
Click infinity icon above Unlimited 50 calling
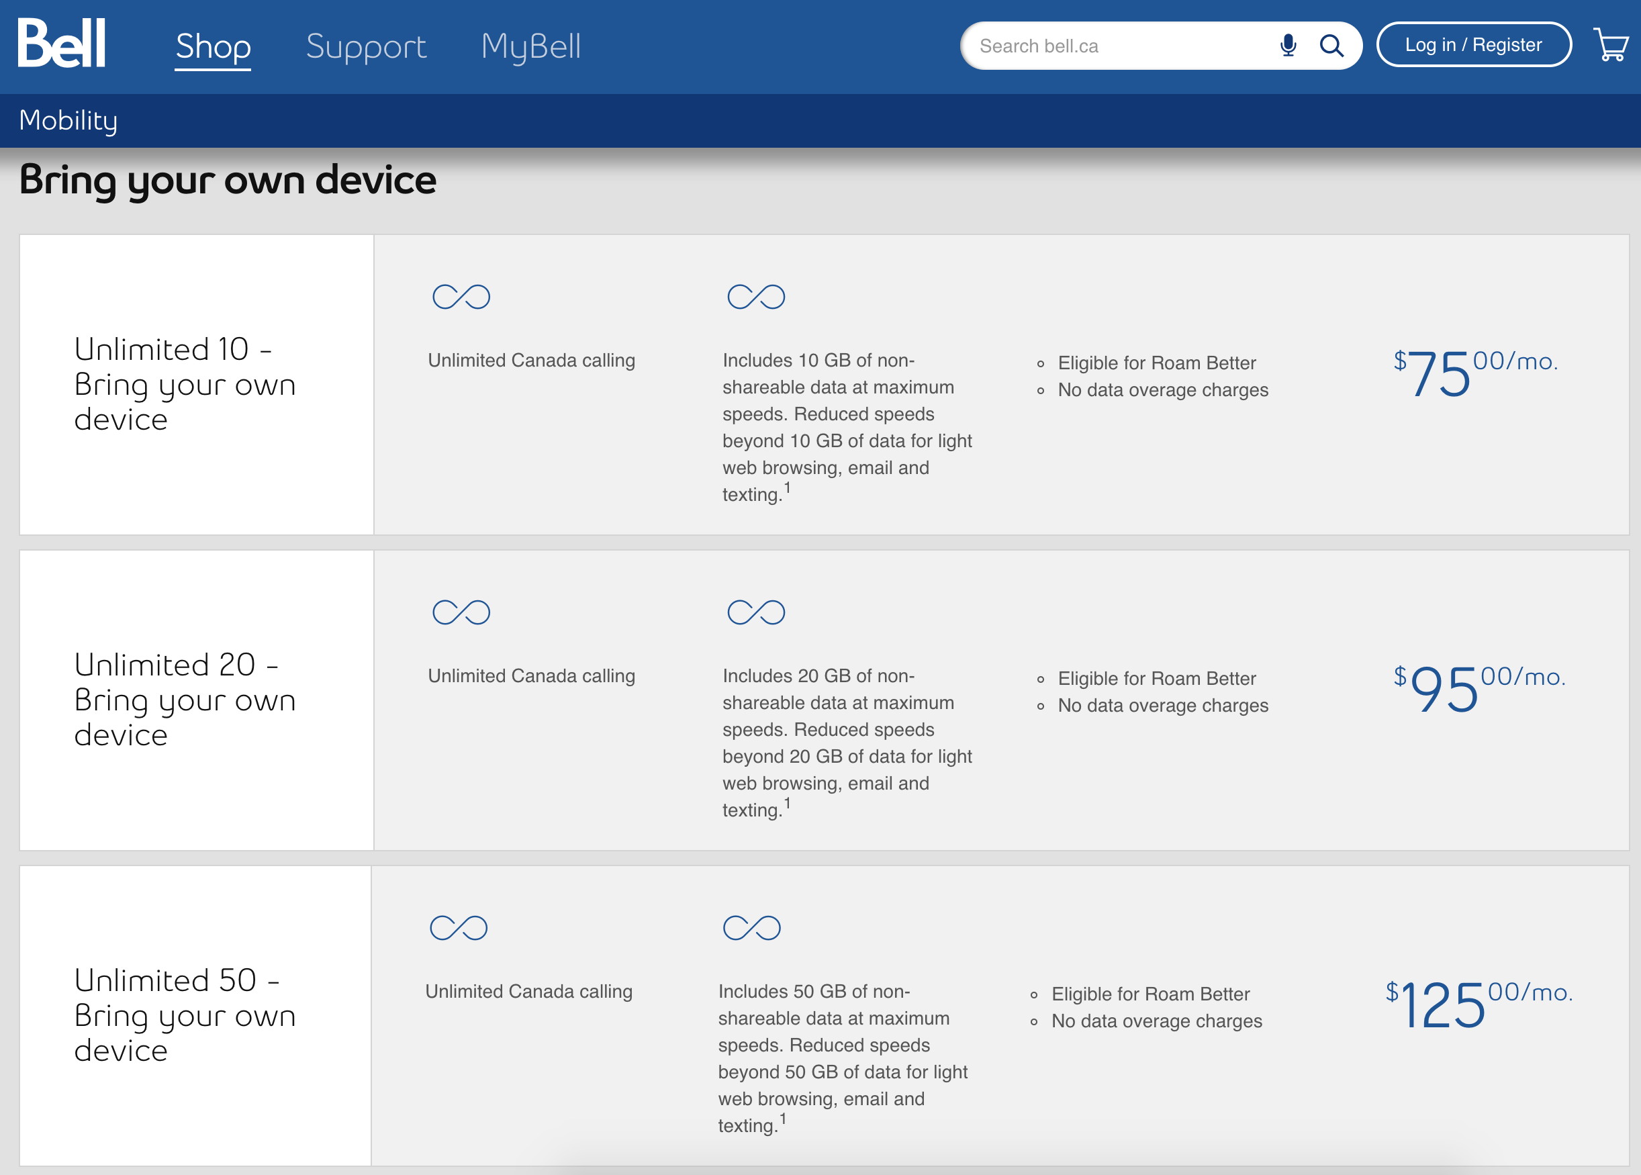[x=458, y=927]
